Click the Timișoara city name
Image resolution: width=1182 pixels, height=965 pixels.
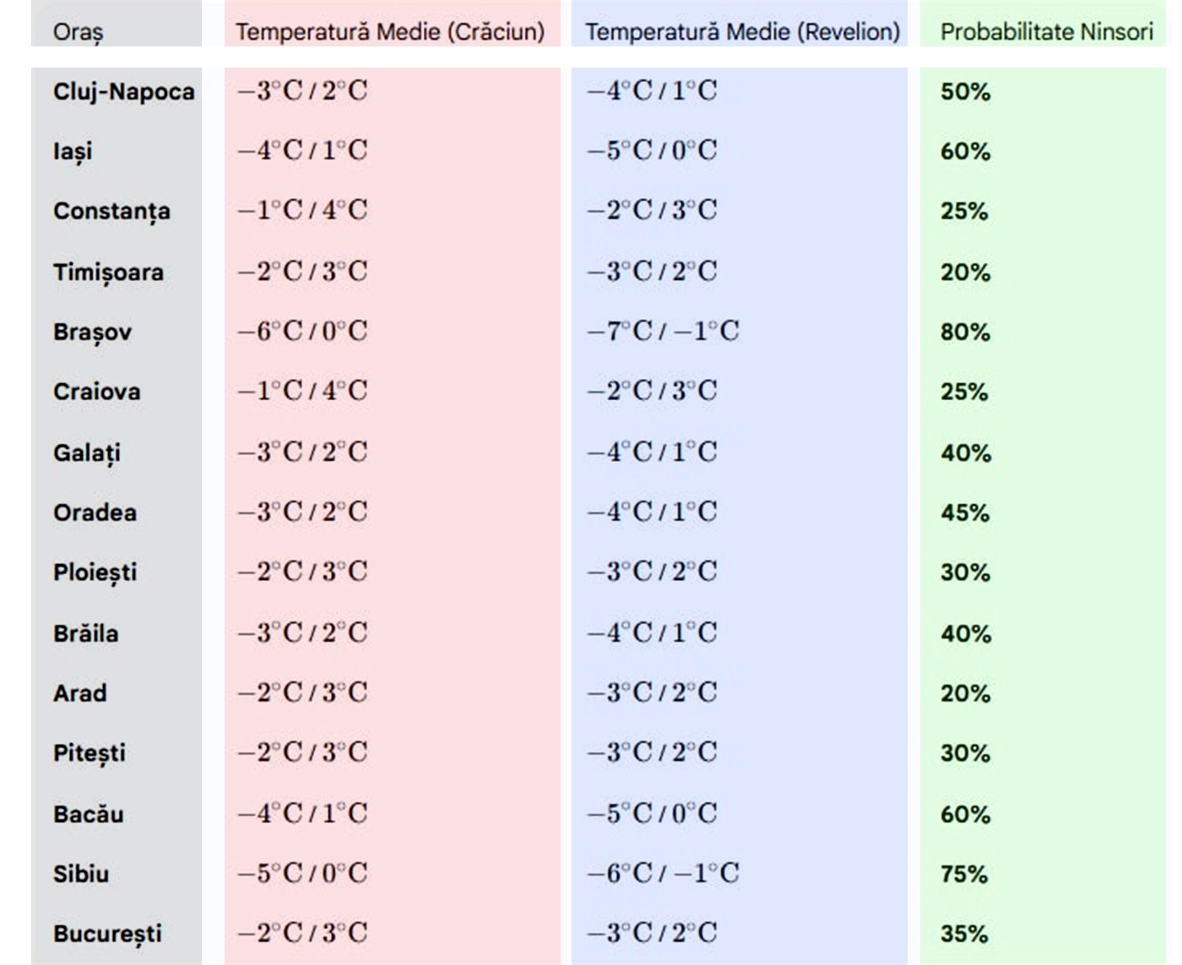(x=108, y=272)
